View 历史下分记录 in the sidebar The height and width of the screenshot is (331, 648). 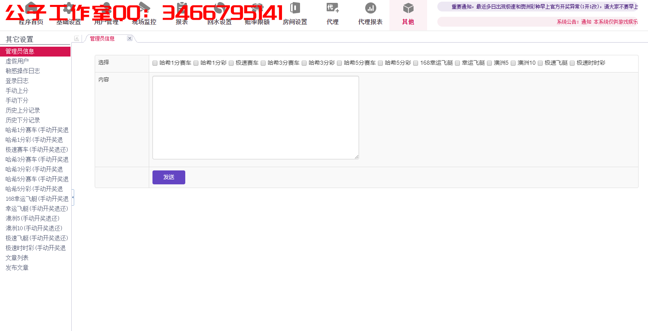click(23, 120)
